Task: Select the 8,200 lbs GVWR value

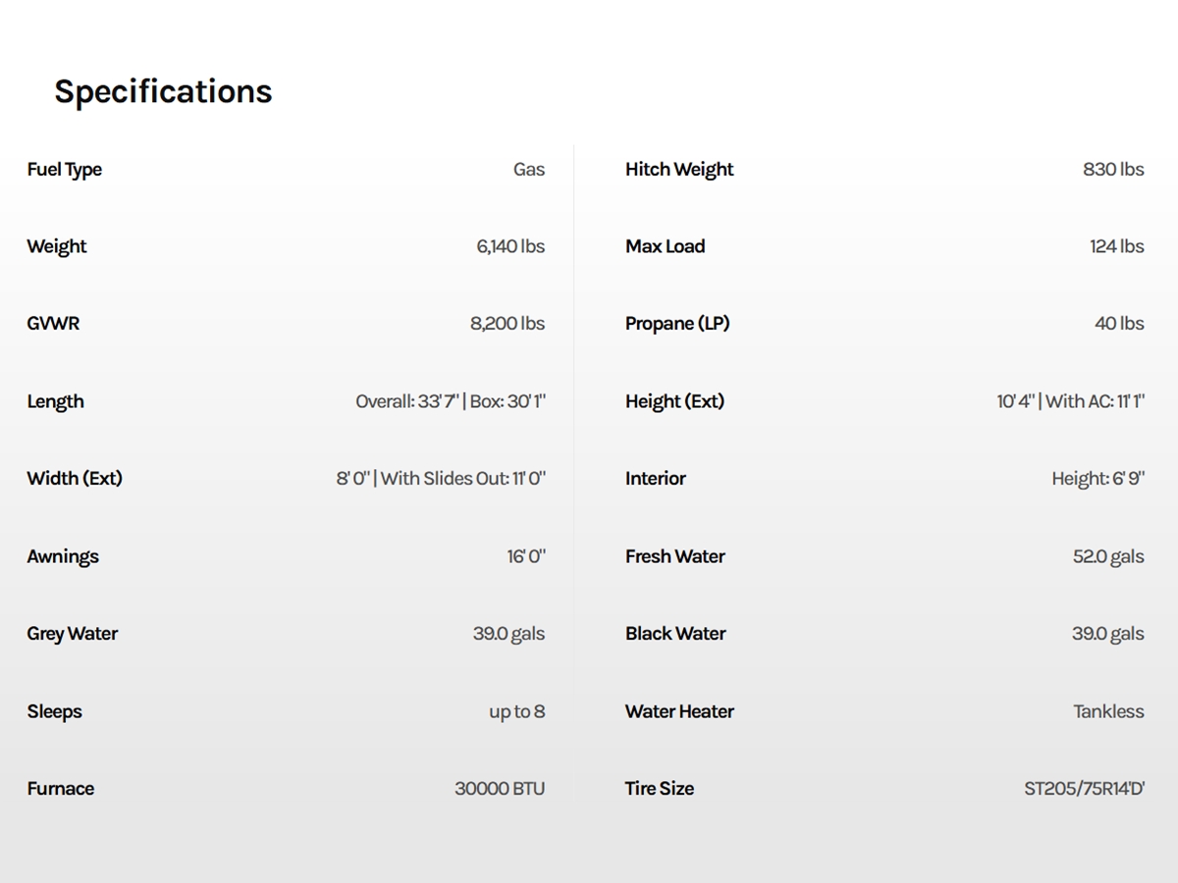Action: click(x=507, y=323)
